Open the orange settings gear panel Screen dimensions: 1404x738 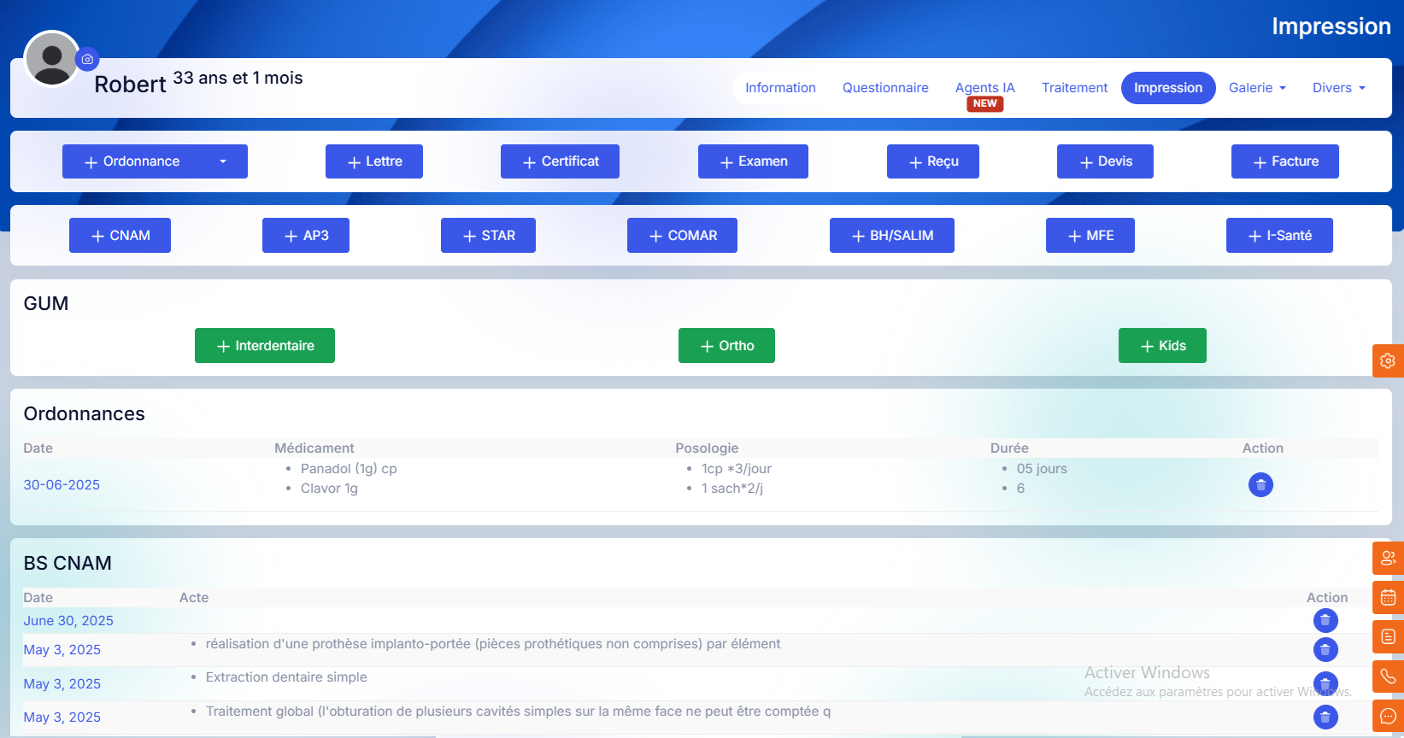pos(1387,360)
